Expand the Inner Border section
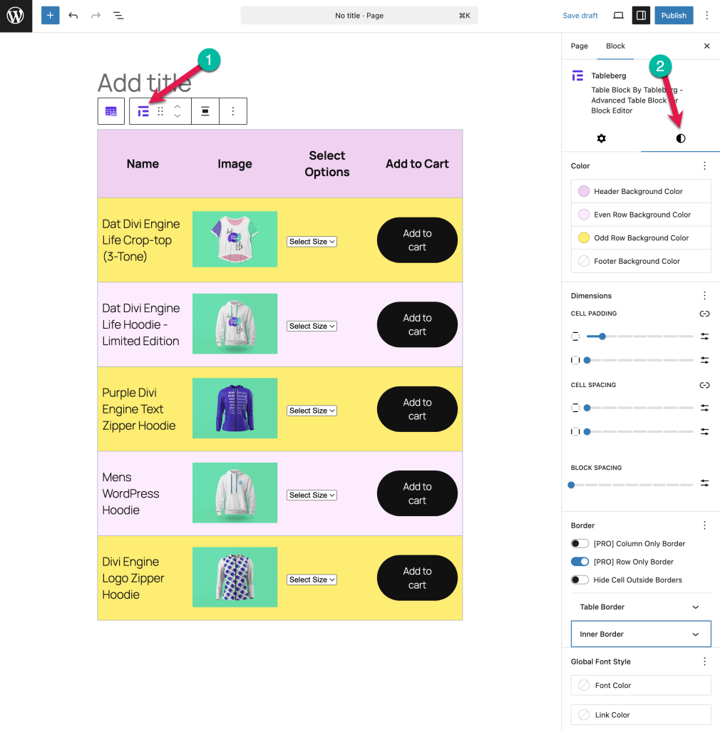 [641, 634]
